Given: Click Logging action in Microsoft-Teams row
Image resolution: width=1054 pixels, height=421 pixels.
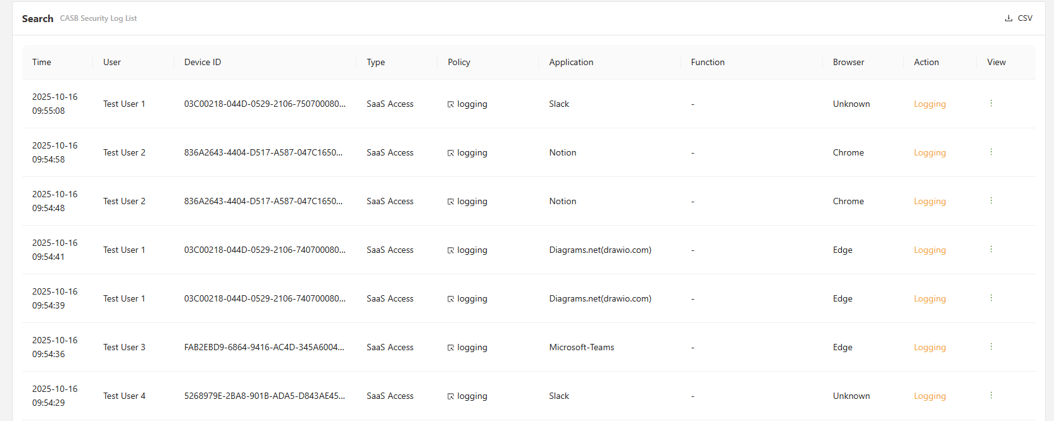Looking at the screenshot, I should coord(929,348).
